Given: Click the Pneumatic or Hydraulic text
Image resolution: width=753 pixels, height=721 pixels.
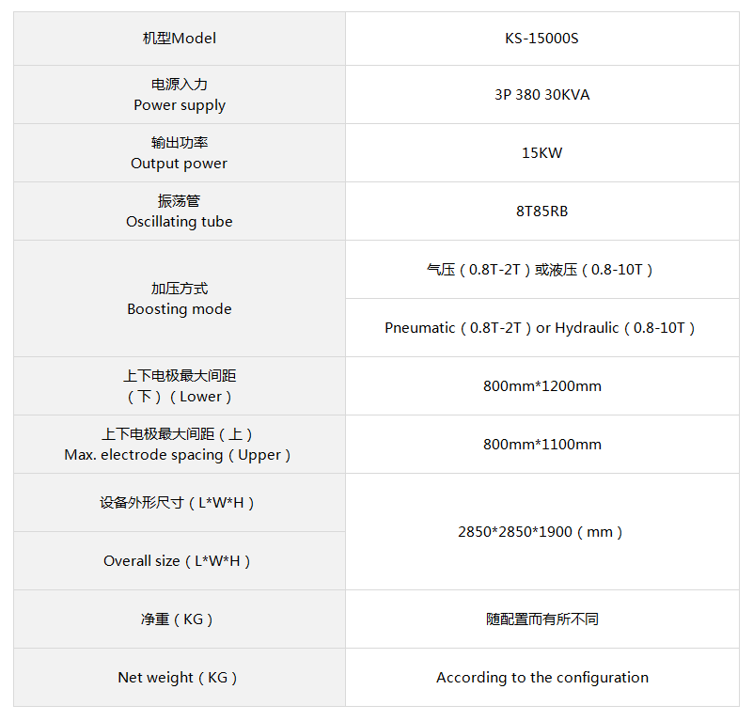Looking at the screenshot, I should pyautogui.click(x=540, y=328).
